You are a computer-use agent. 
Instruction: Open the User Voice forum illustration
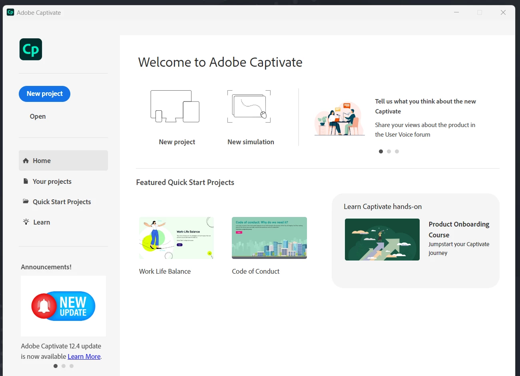[339, 119]
